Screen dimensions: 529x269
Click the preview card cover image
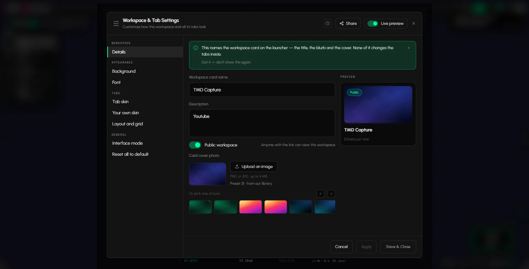coord(378,105)
